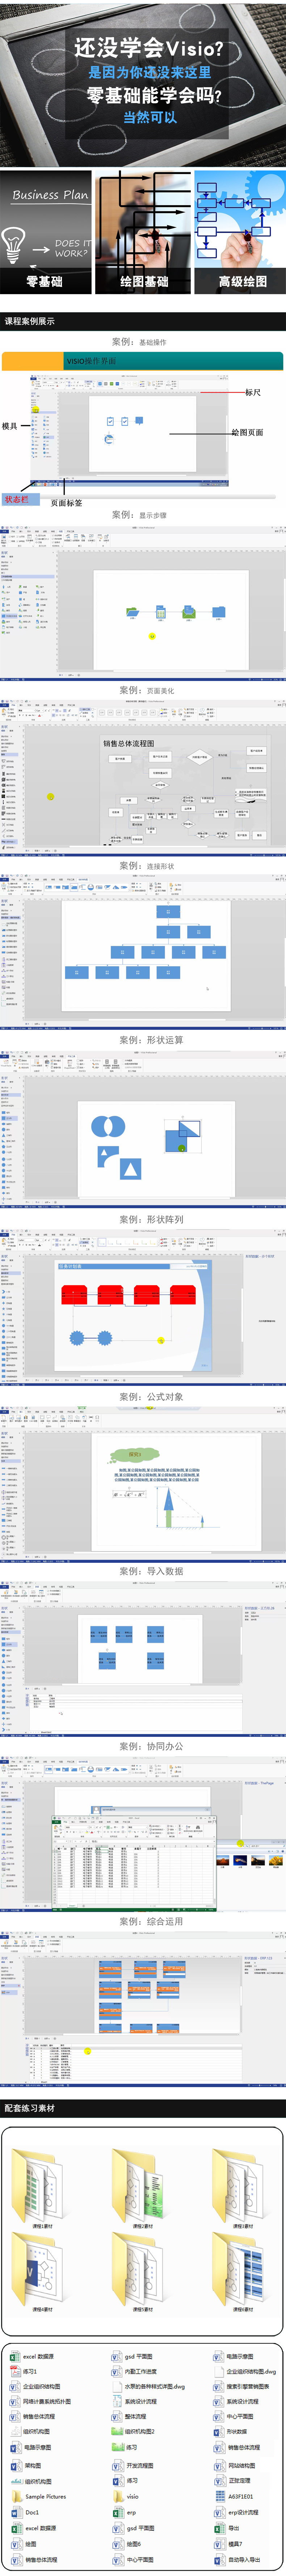Open the 企业组织结构图.dwg file
Image resolution: width=286 pixels, height=2576 pixels.
(x=245, y=2371)
